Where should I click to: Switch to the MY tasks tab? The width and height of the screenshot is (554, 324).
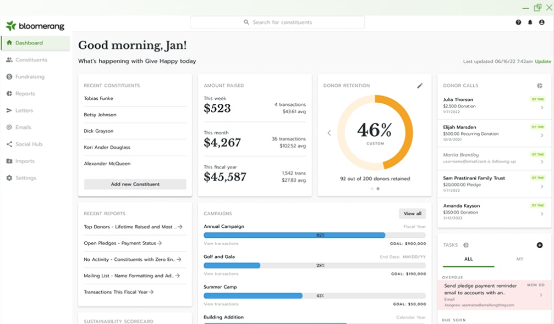pyautogui.click(x=519, y=259)
